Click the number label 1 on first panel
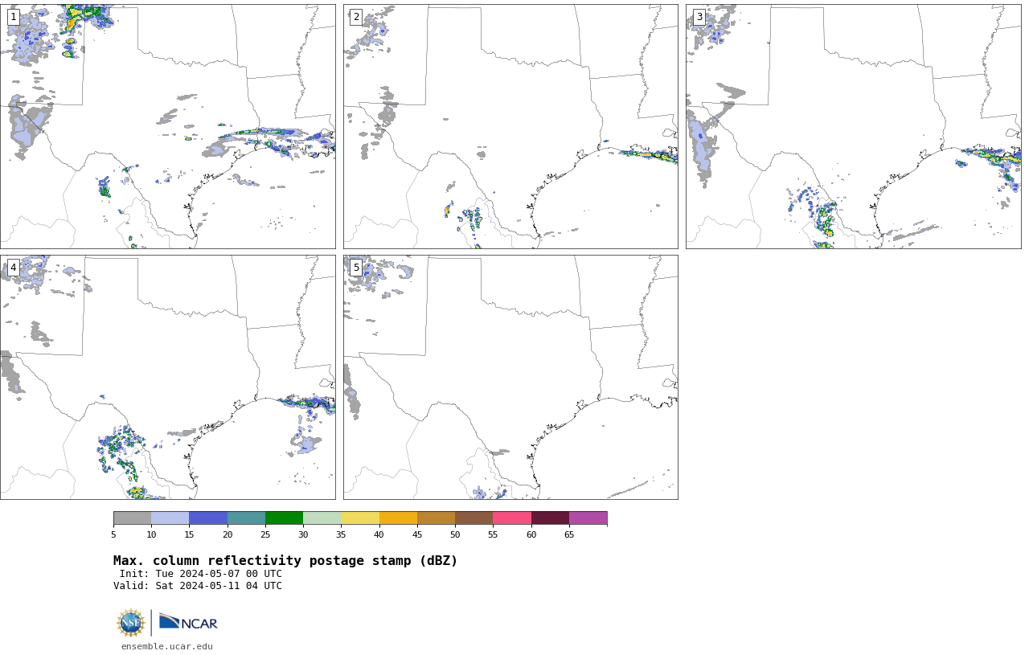This screenshot has height=655, width=1029. [x=13, y=17]
